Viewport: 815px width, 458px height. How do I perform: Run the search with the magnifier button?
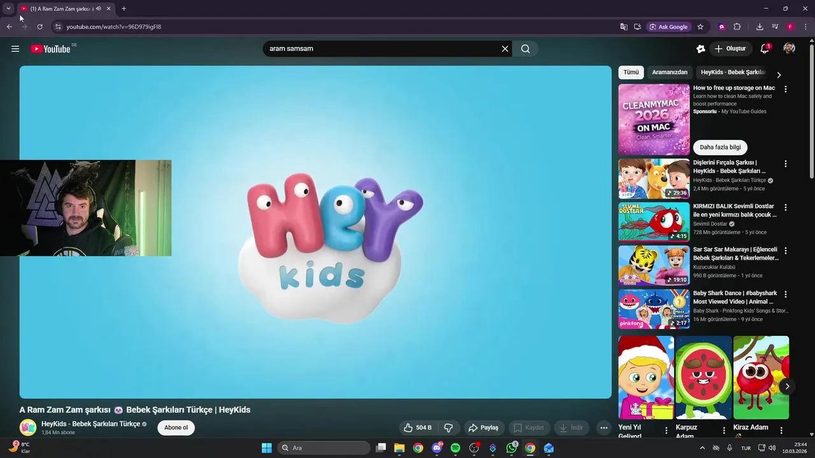[x=525, y=48]
